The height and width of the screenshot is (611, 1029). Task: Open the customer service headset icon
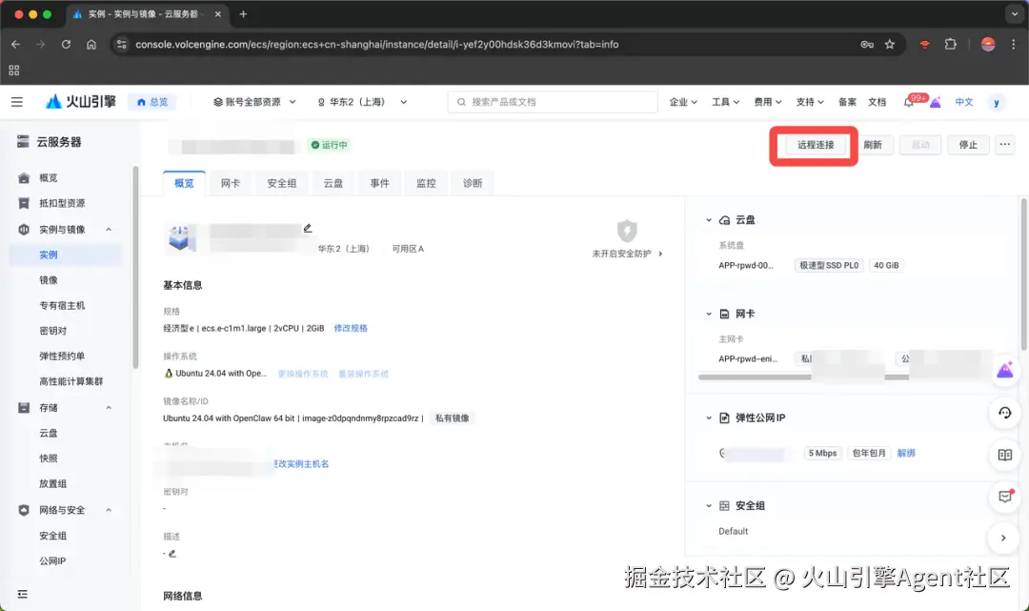(1005, 413)
